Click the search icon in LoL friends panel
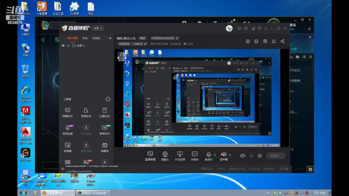Viewport: 349px width, 196px height. click(311, 57)
